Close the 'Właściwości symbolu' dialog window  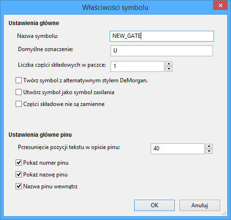click(221, 6)
